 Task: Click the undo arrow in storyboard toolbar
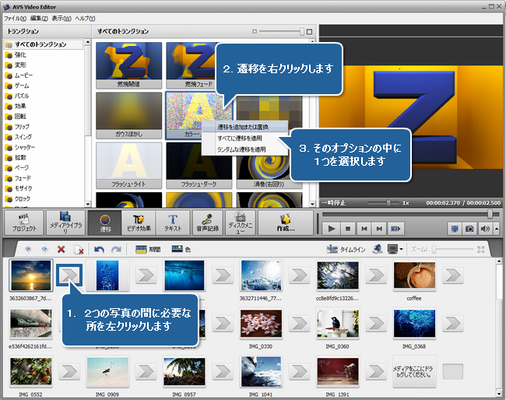click(99, 249)
